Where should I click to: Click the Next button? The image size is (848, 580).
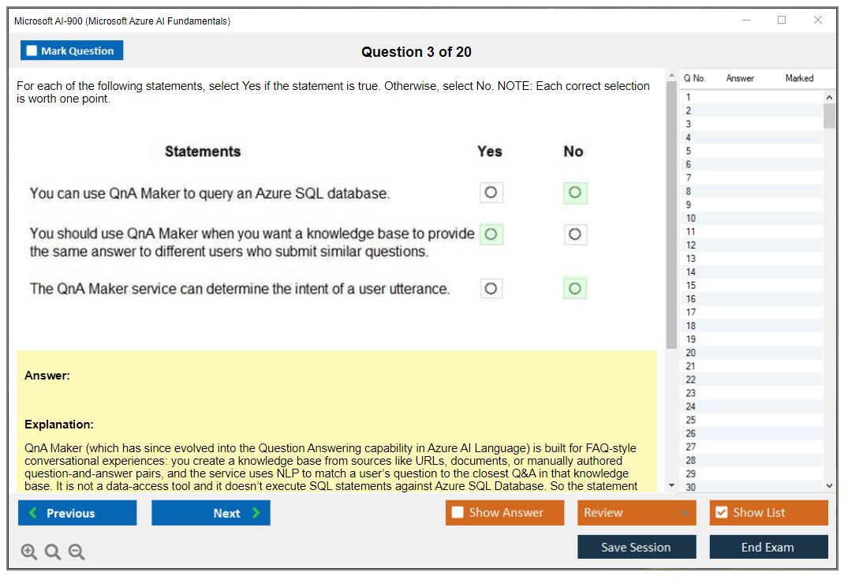tap(211, 512)
